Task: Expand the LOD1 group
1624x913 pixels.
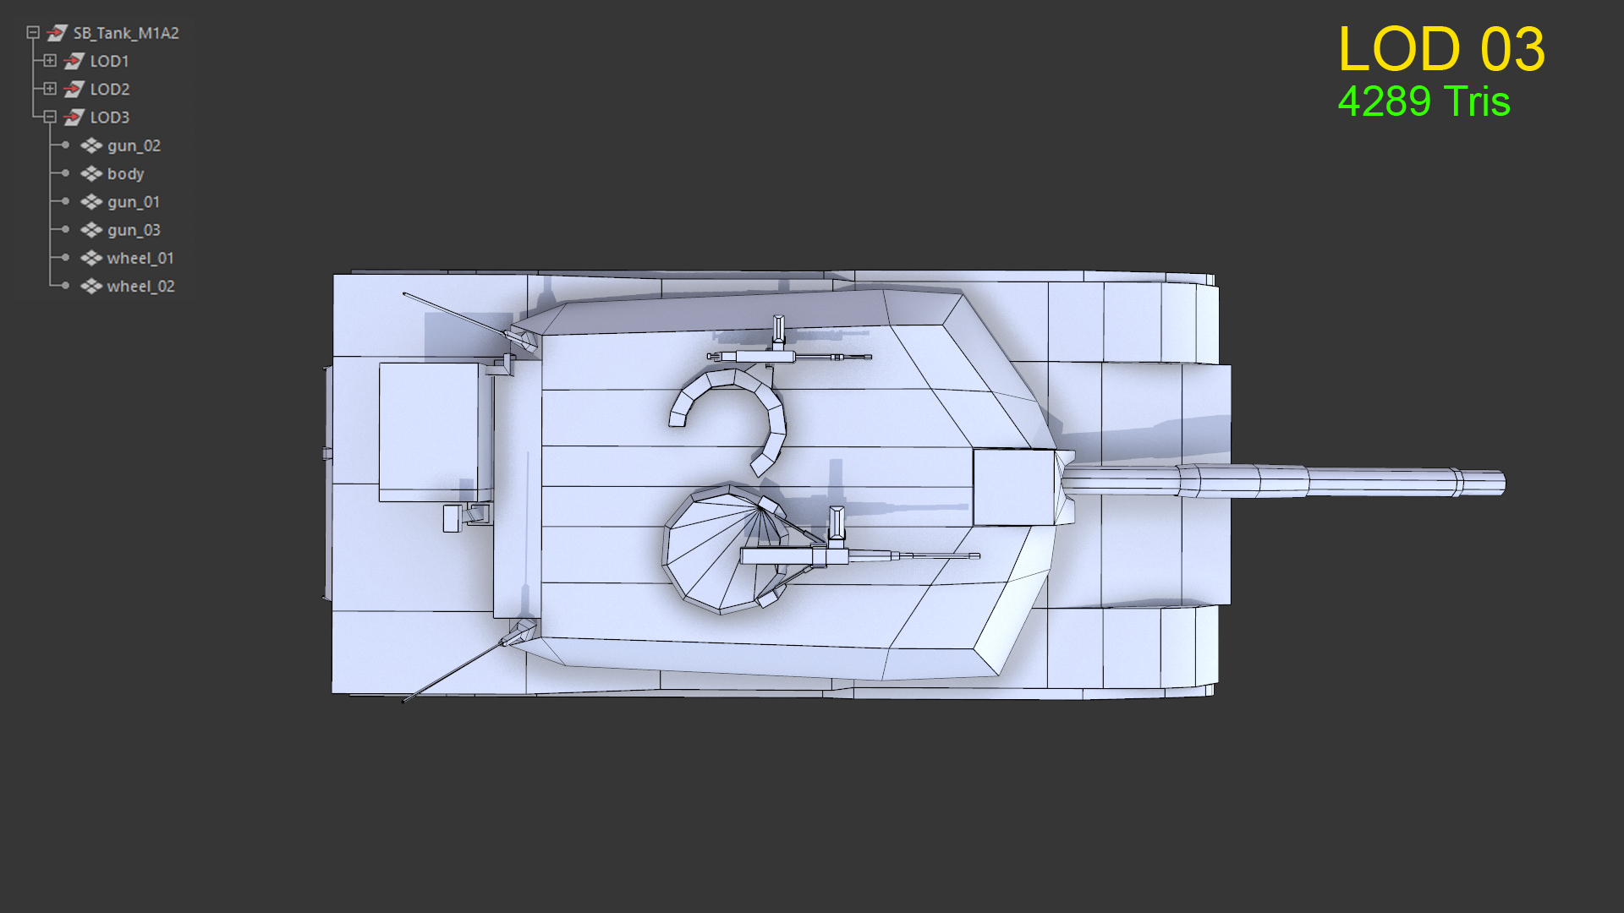Action: pyautogui.click(x=50, y=61)
